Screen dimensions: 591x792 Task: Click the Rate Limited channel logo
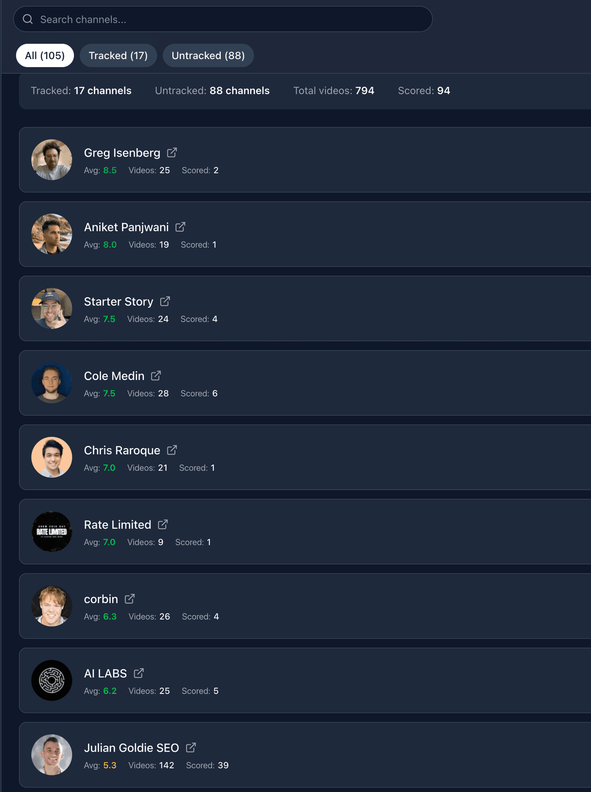click(52, 532)
